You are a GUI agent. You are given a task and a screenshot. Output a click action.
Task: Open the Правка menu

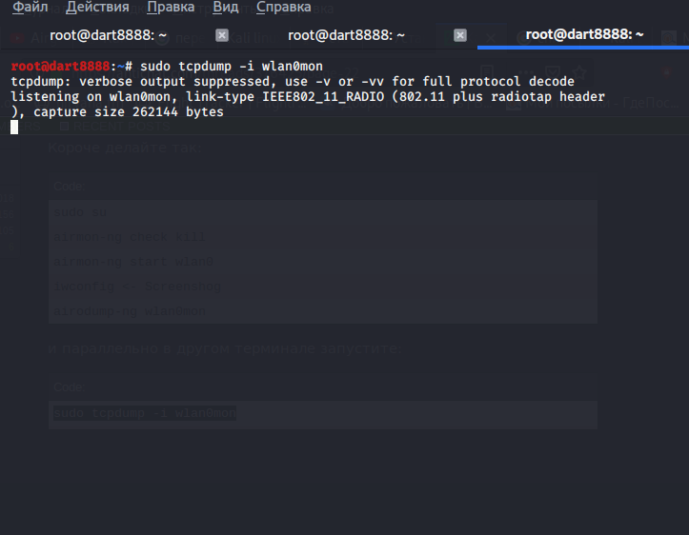coord(171,8)
